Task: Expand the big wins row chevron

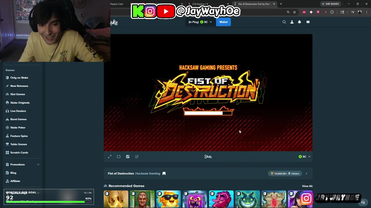Action: point(306,174)
